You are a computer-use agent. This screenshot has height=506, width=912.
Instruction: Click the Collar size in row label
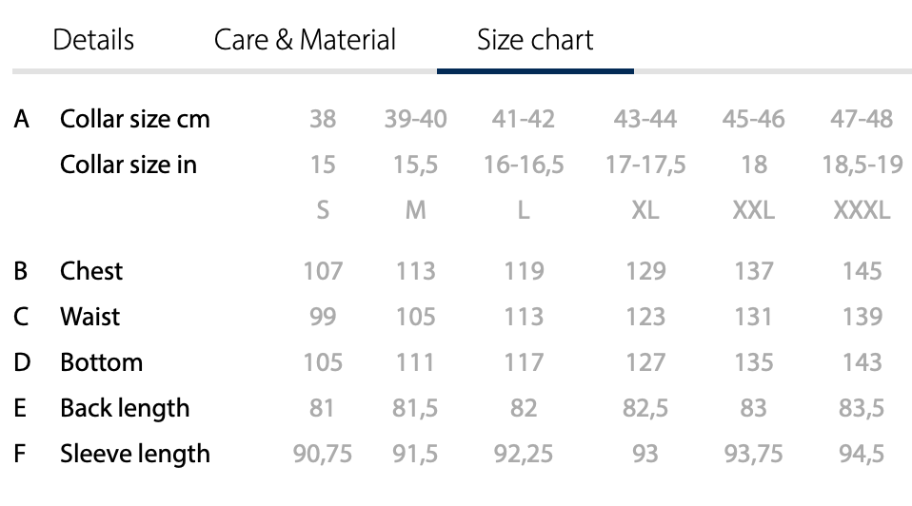(129, 165)
